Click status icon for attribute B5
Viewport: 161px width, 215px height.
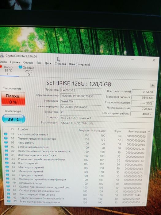click(x=9, y=201)
